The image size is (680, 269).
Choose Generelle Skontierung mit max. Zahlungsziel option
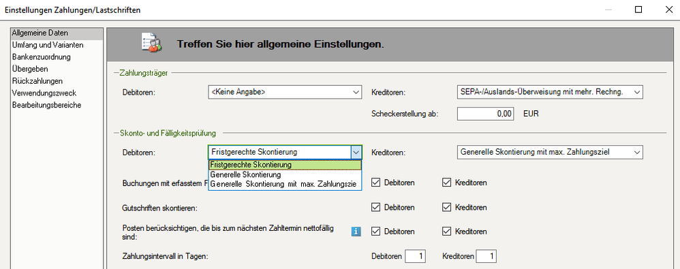click(x=285, y=184)
